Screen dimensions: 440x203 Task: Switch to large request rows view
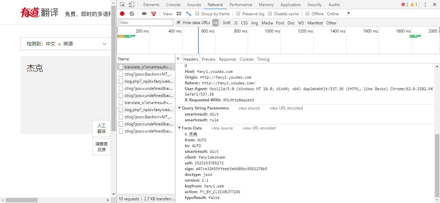coord(179,14)
